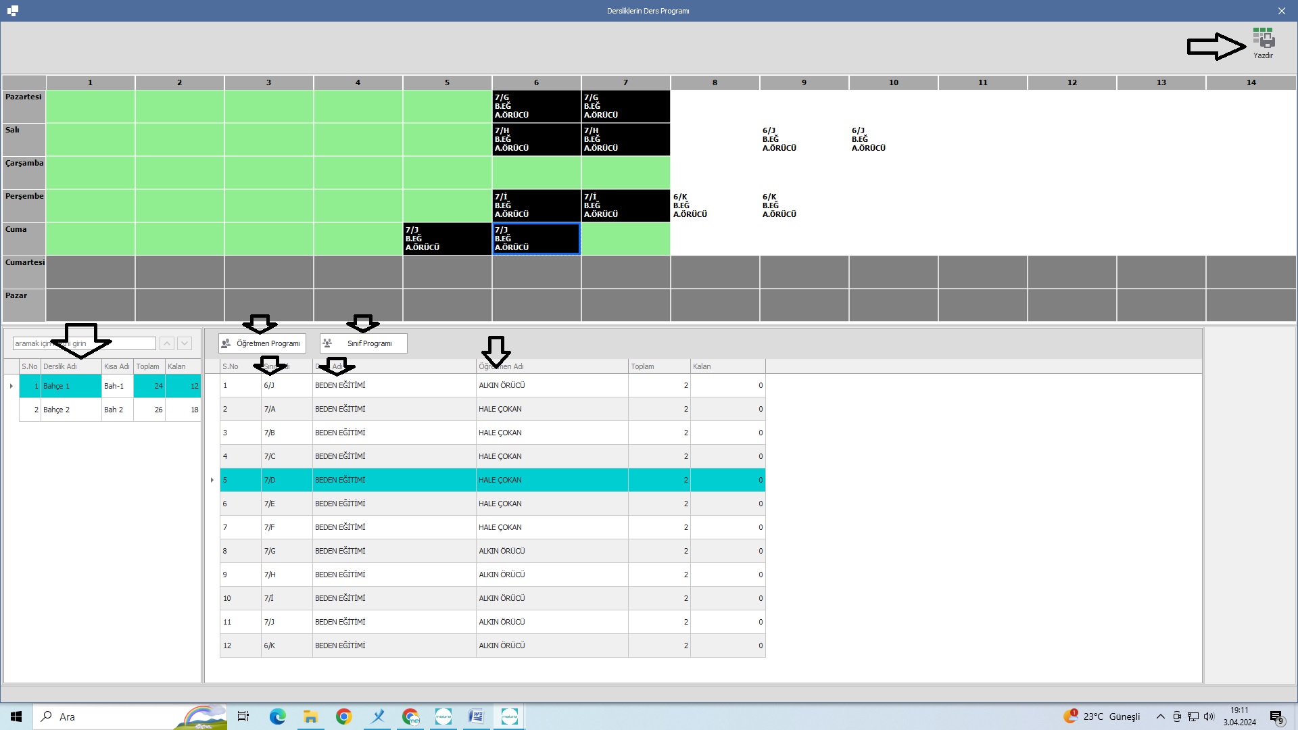The height and width of the screenshot is (730, 1298).
Task: Click Tuesday period 9 cell 6/J
Action: coord(804,139)
